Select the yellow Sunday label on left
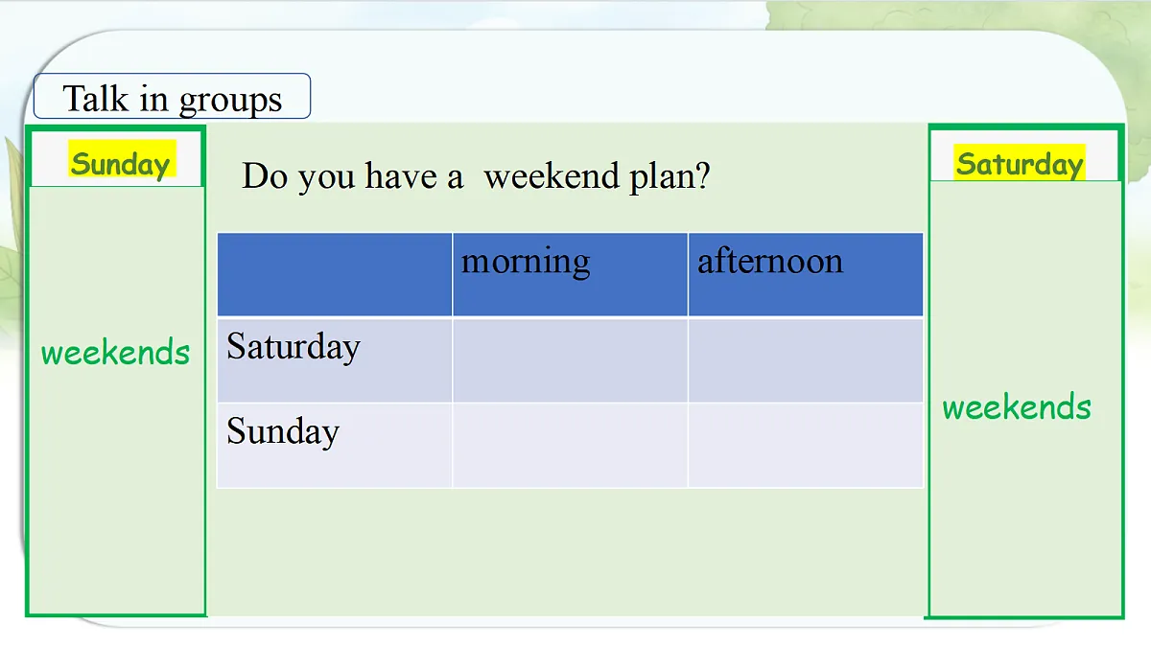 pyautogui.click(x=121, y=163)
